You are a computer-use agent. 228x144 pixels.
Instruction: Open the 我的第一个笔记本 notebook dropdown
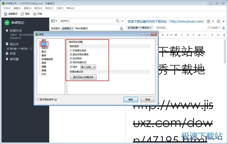[x=139, y=28]
